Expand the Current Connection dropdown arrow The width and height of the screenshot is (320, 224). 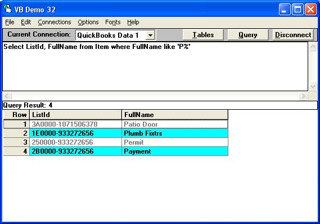[x=150, y=35]
